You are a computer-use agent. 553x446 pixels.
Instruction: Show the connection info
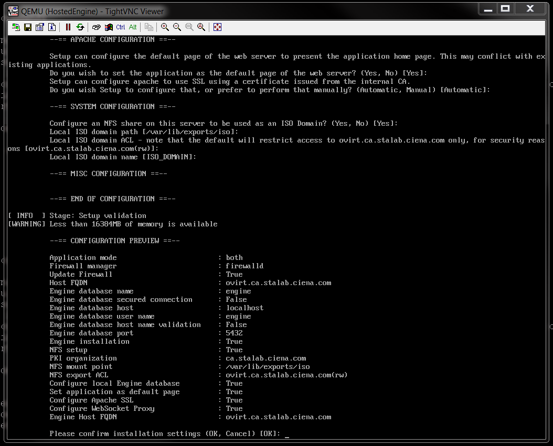[51, 27]
